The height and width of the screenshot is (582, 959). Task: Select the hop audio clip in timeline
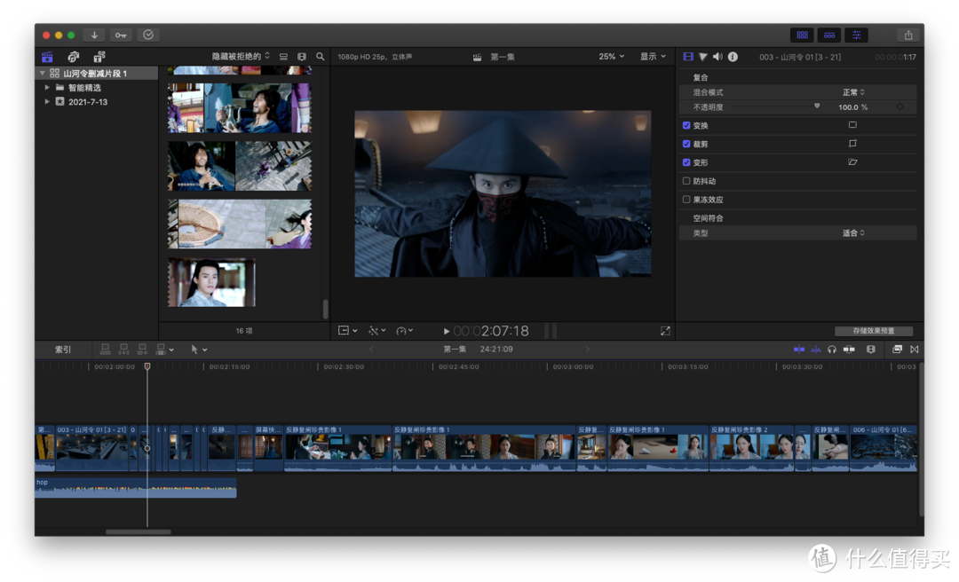tap(136, 488)
